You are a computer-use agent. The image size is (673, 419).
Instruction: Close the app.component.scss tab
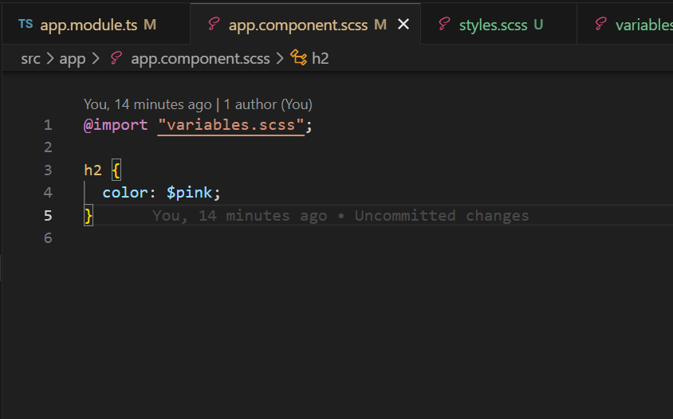click(403, 25)
